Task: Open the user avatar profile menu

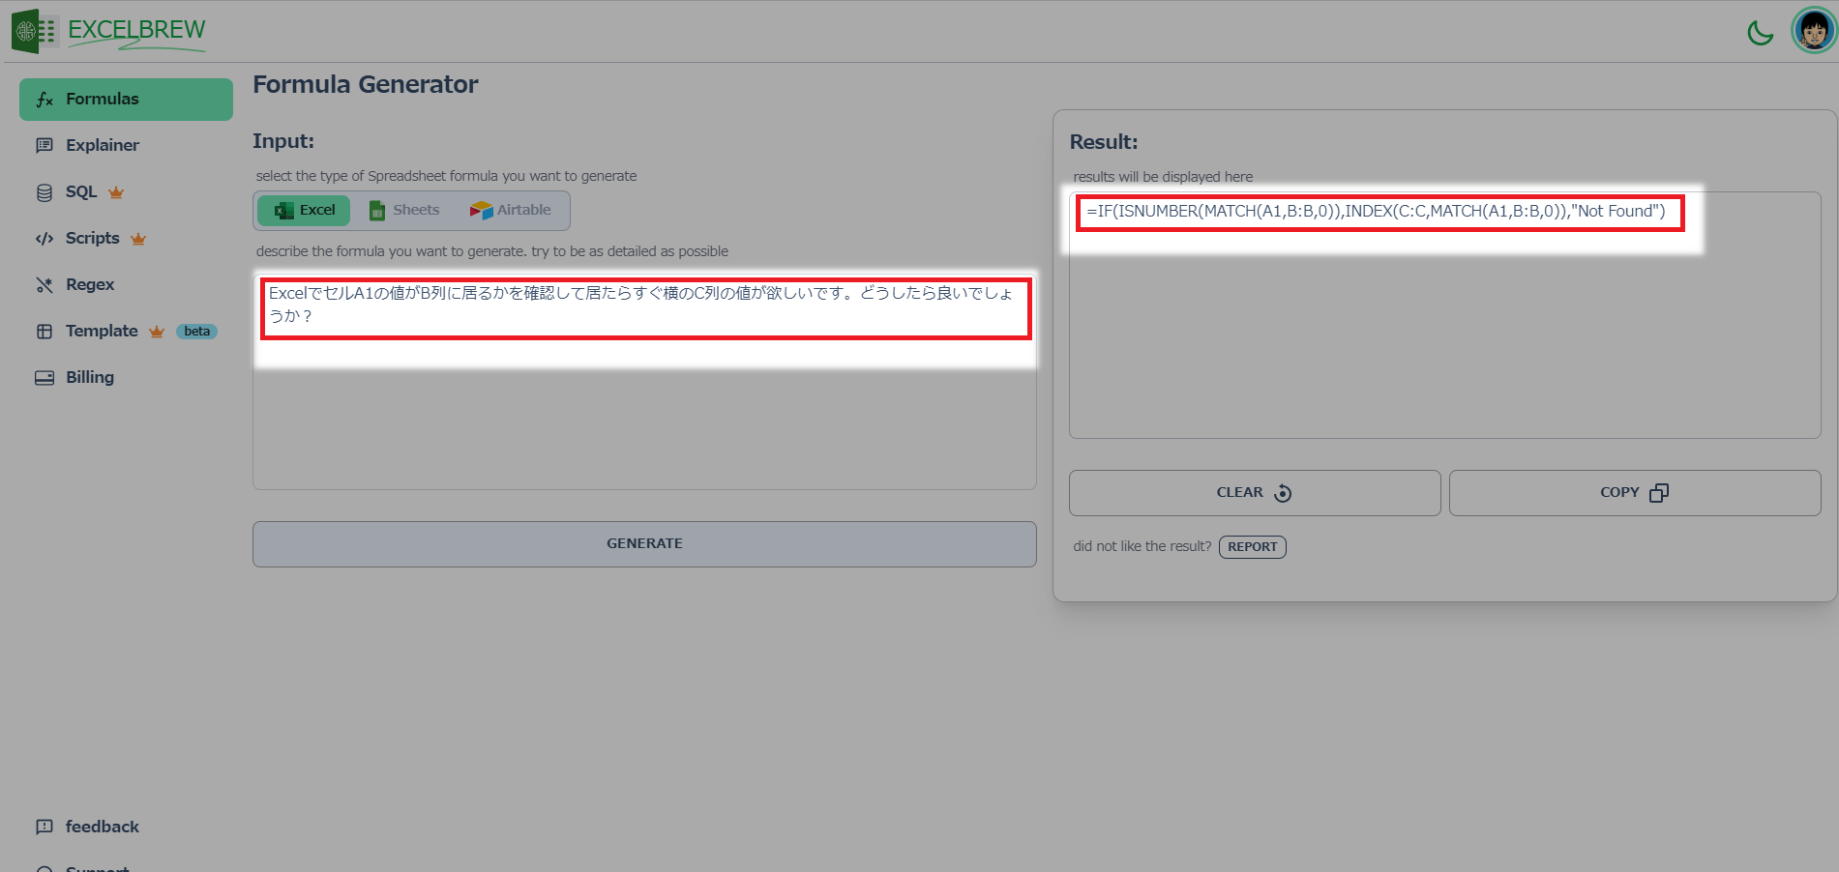Action: tap(1814, 31)
